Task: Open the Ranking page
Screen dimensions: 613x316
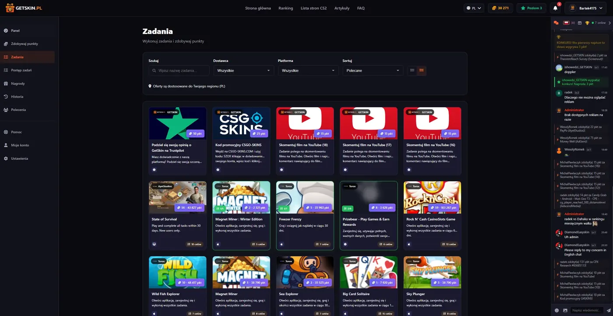Action: (x=285, y=8)
